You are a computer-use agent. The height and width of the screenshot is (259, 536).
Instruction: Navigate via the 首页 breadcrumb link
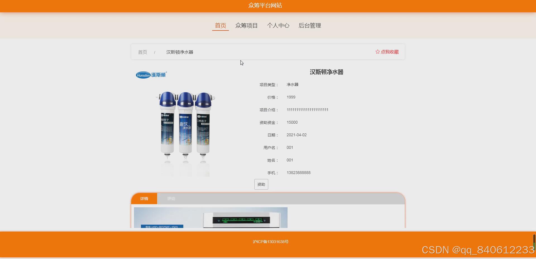(x=142, y=52)
